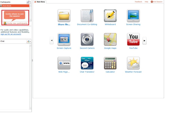Viewport: 169px width, 135px height.
Task: Open the Participants options dropdown
Action: (x=29, y=2)
